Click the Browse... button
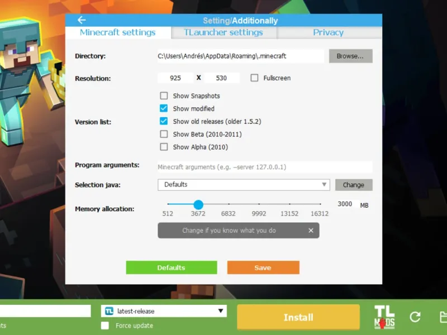Screen dimensions: 447x335 click(351, 56)
